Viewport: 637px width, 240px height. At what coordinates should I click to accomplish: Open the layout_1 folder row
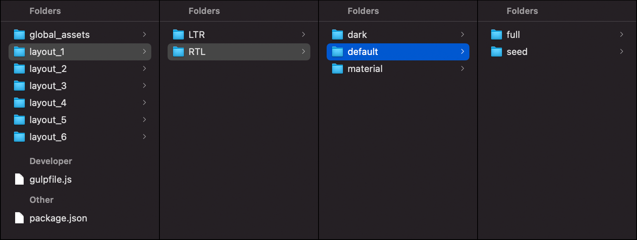80,52
